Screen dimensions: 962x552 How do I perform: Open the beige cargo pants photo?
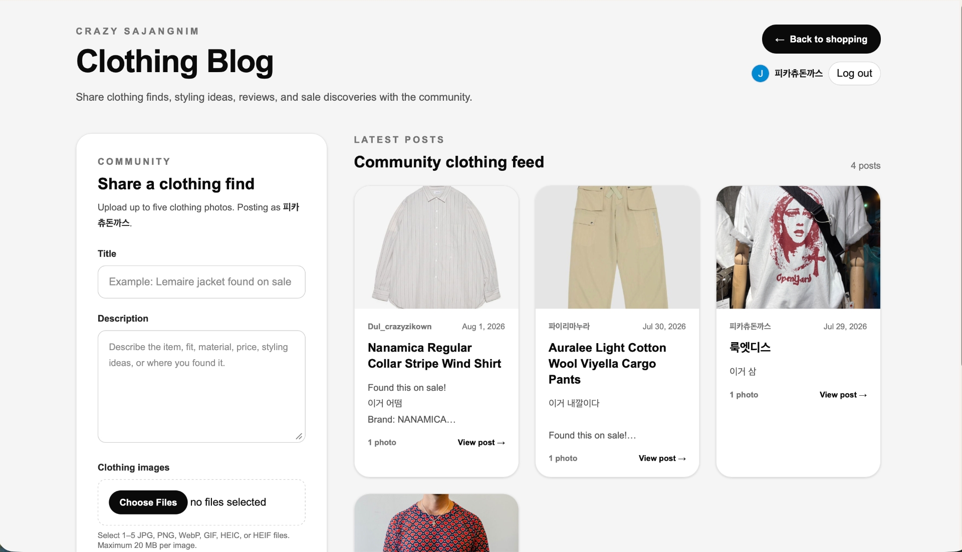(x=617, y=247)
